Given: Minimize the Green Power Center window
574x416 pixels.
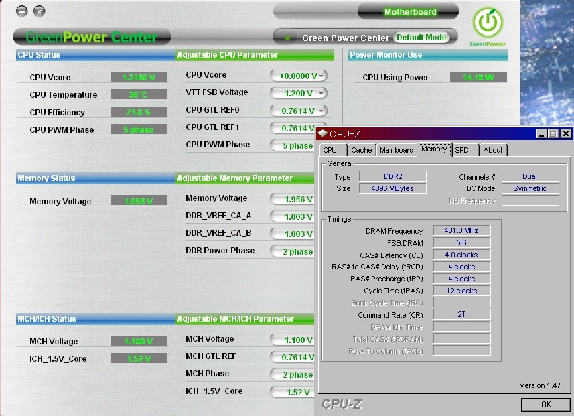Looking at the screenshot, I should pos(22,11).
